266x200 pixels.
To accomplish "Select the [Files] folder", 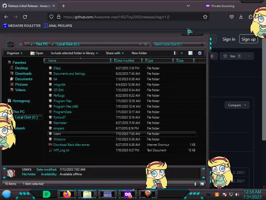I will click(57, 68).
